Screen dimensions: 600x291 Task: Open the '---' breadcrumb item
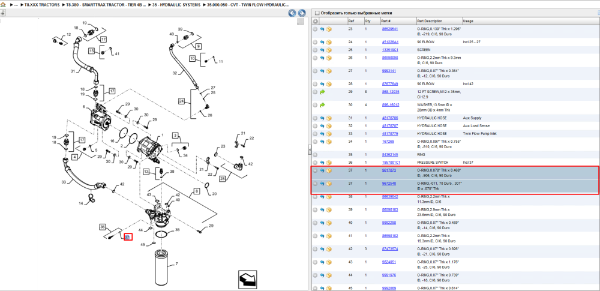pyautogui.click(x=16, y=5)
